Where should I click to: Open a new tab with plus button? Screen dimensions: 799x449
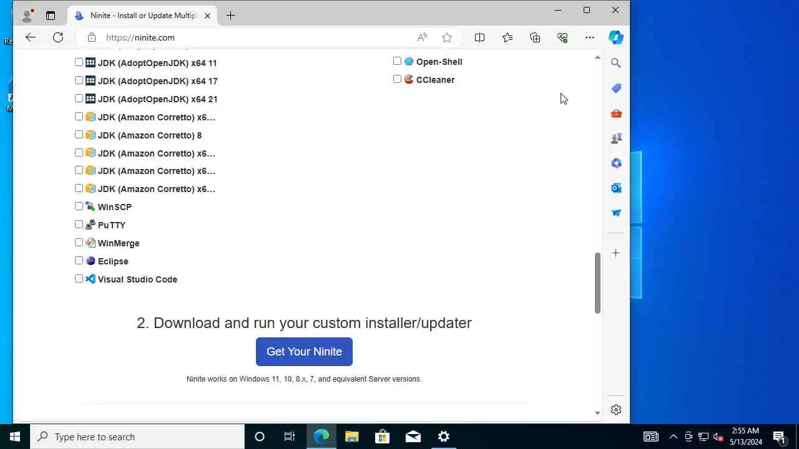230,16
